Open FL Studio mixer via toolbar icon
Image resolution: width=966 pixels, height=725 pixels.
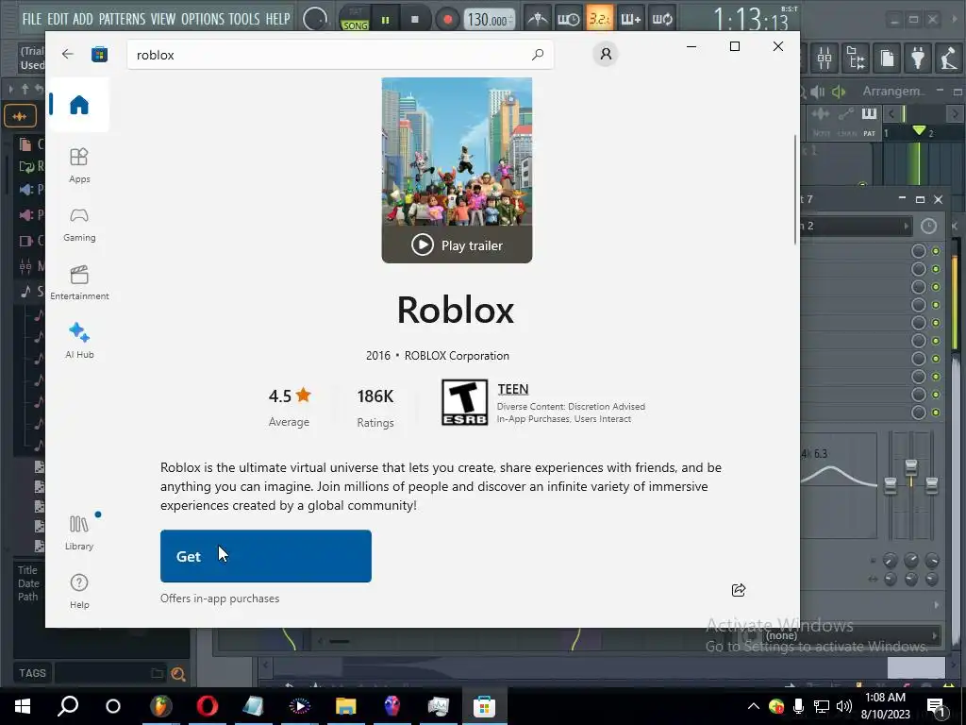tap(824, 59)
